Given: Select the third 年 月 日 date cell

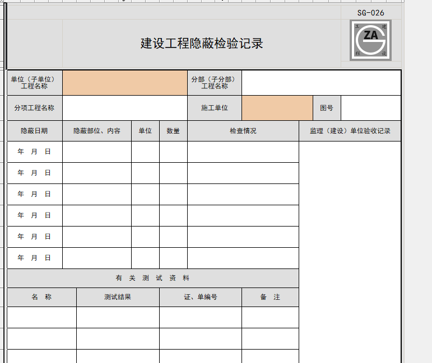Looking at the screenshot, I should tap(35, 194).
